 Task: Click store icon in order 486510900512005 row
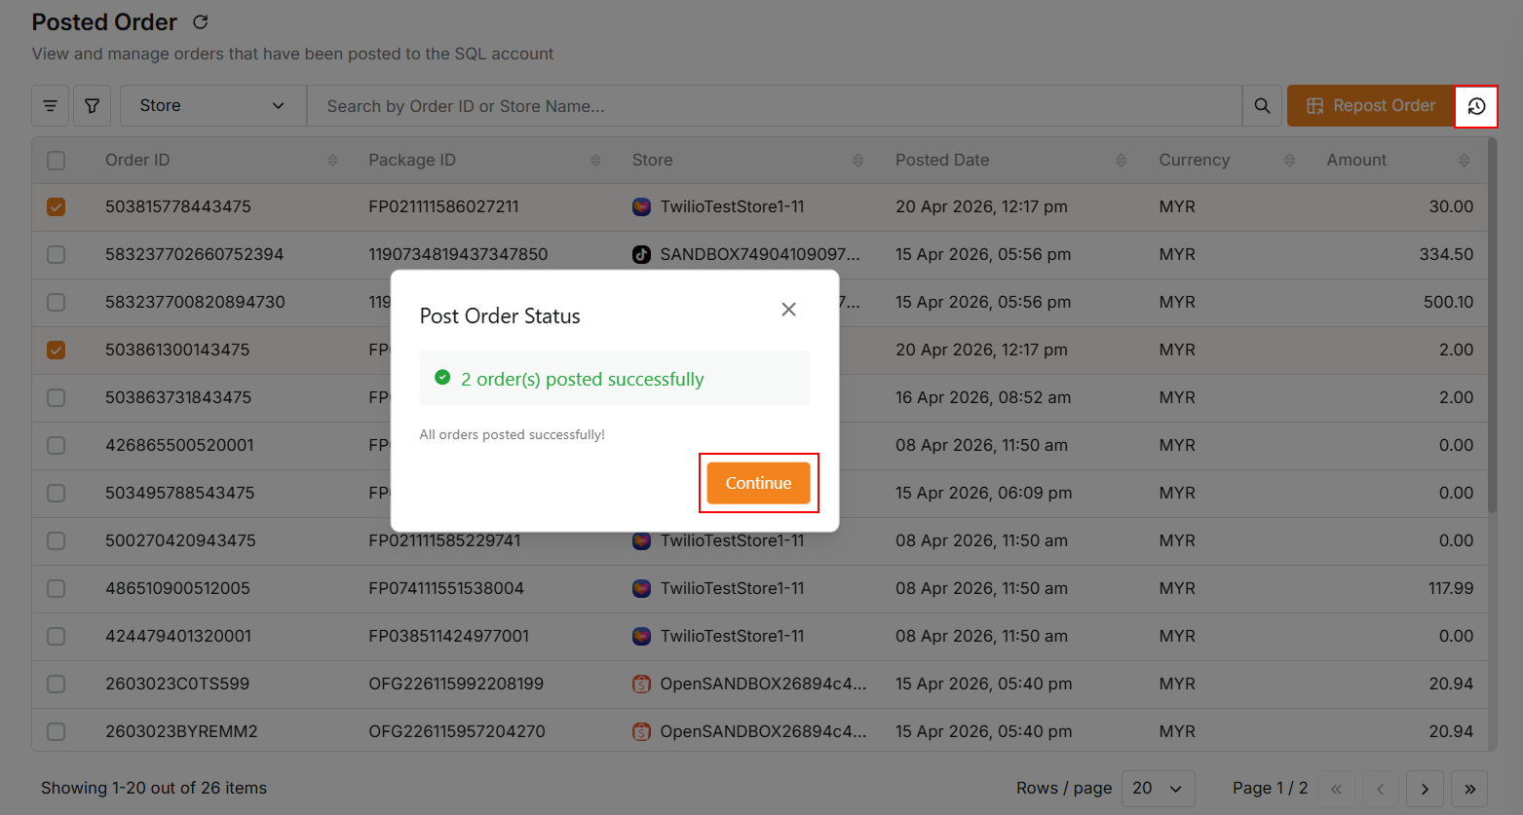coord(641,588)
